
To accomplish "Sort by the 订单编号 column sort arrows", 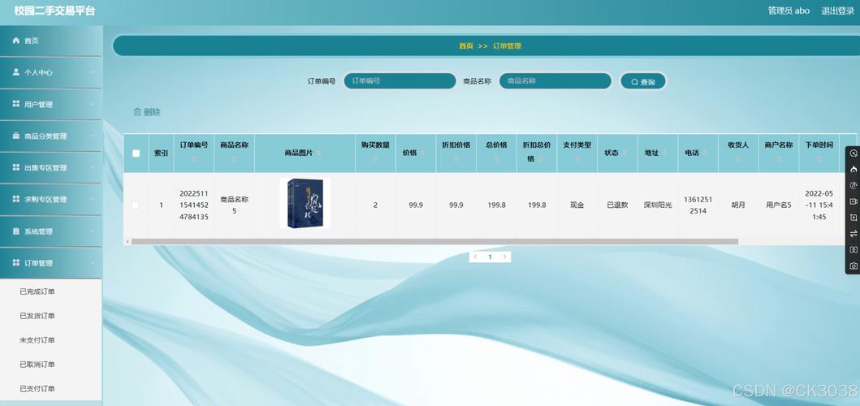I will pos(193,158).
